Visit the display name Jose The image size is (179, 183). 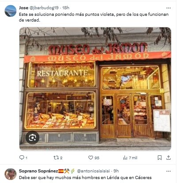23,8
